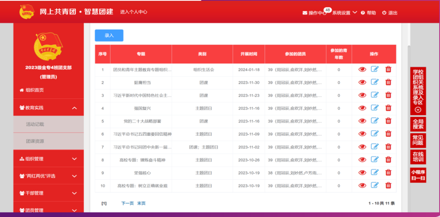This screenshot has height=217, width=440.
Task: Click the blue 录入 button
Action: pyautogui.click(x=109, y=36)
